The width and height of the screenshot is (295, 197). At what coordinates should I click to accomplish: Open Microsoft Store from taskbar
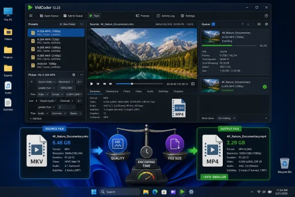(x=164, y=192)
